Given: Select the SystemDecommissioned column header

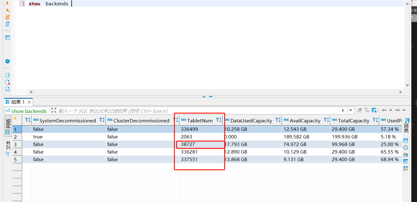Looking at the screenshot, I should coord(69,121).
